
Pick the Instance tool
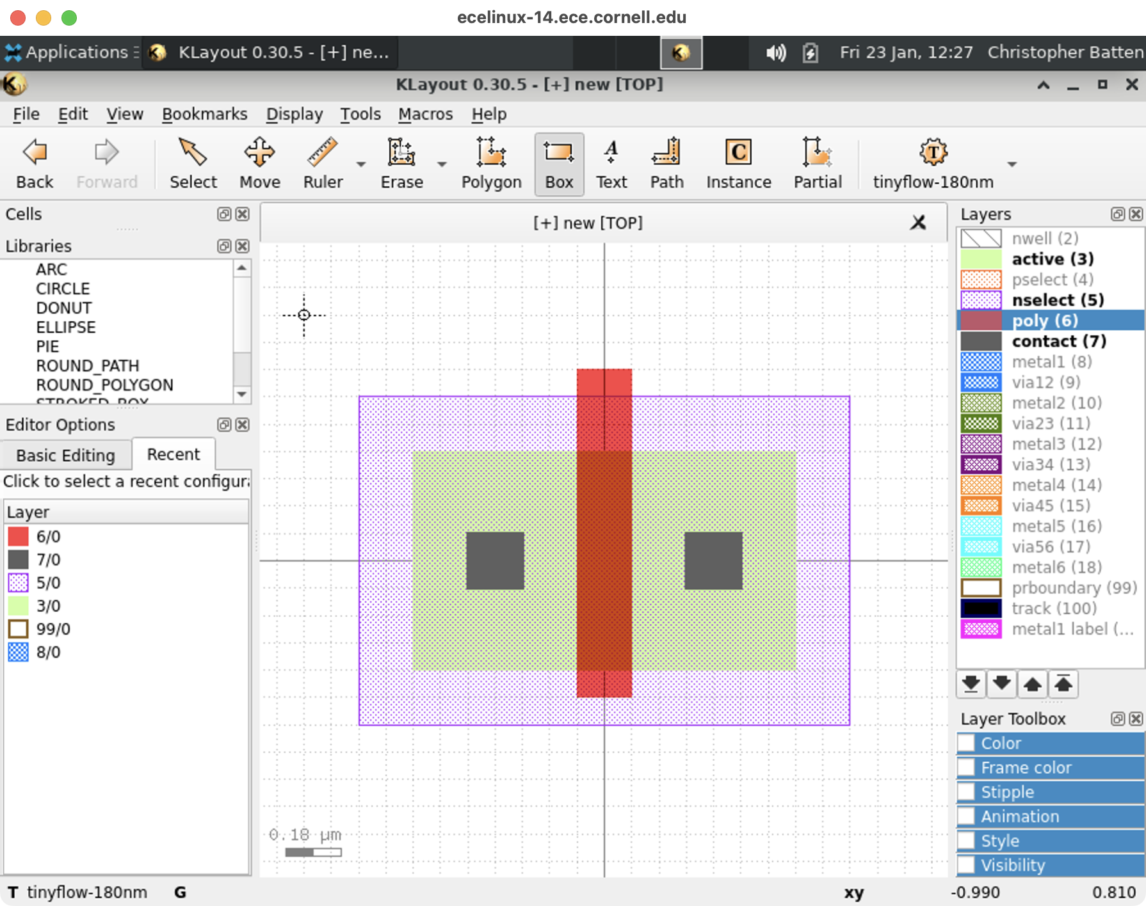coord(738,164)
